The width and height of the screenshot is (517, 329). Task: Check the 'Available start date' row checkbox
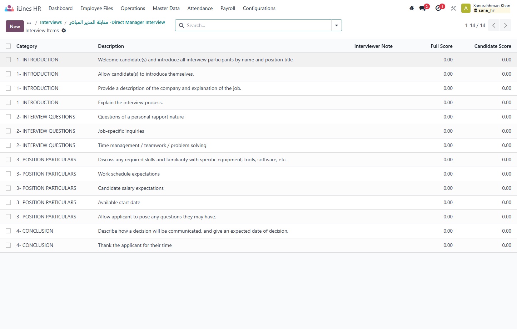[x=8, y=202]
